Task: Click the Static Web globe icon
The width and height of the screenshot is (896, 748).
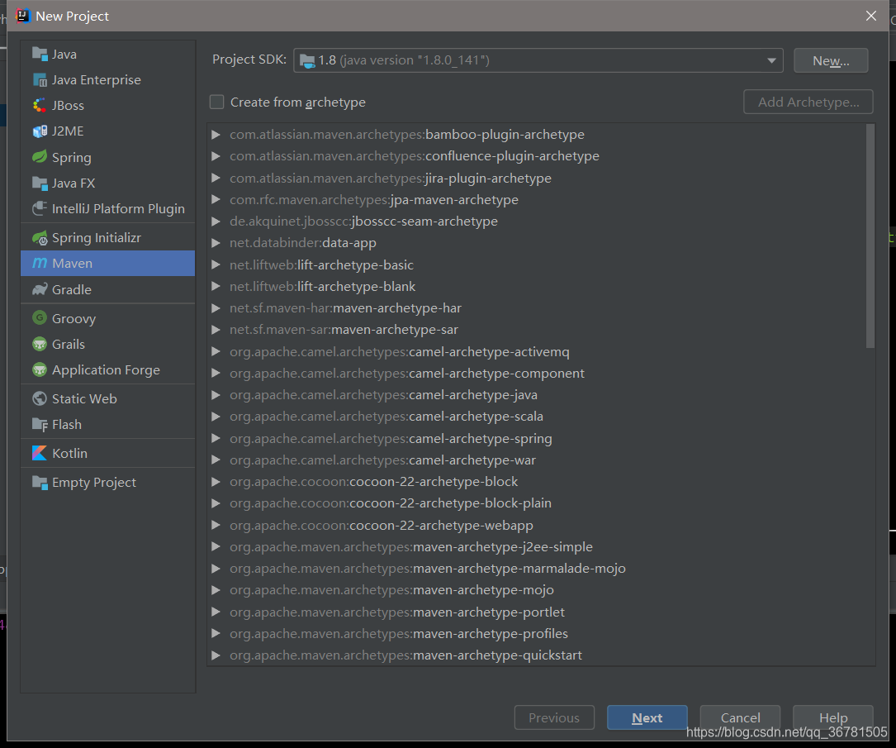Action: click(x=40, y=398)
